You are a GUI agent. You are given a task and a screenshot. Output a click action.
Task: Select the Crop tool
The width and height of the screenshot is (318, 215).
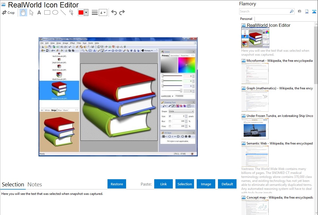8,12
